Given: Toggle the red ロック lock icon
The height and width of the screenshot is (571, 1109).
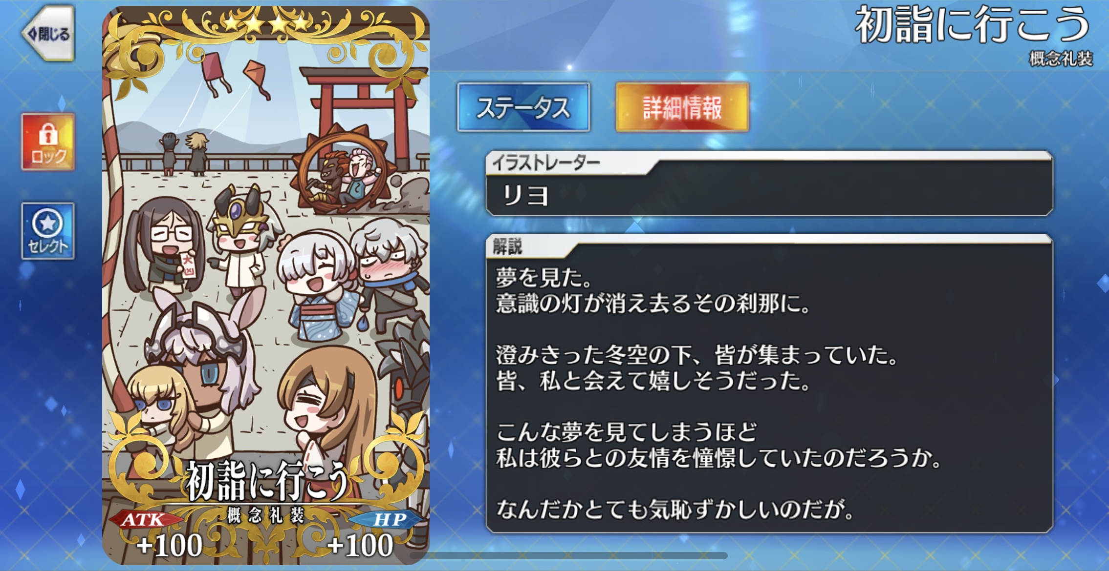Looking at the screenshot, I should click(48, 142).
